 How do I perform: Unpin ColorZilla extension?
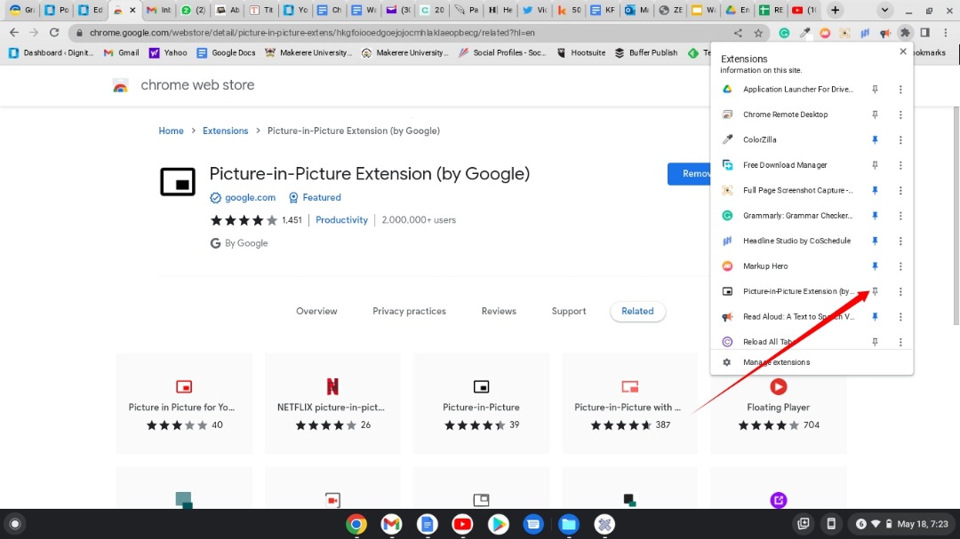[875, 139]
